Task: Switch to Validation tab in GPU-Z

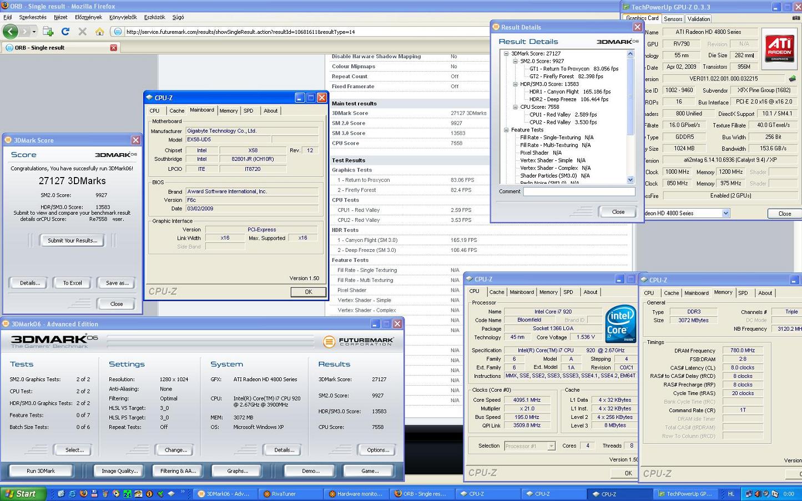Action: pos(698,19)
